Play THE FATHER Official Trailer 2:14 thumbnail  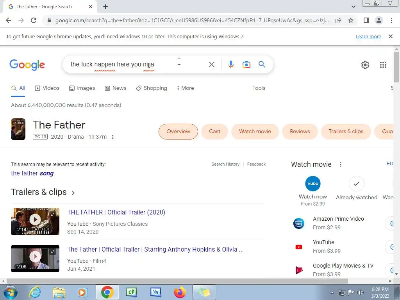(35, 221)
